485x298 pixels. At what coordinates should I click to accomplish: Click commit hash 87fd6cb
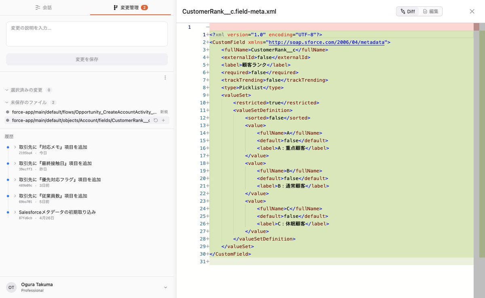click(x=25, y=218)
